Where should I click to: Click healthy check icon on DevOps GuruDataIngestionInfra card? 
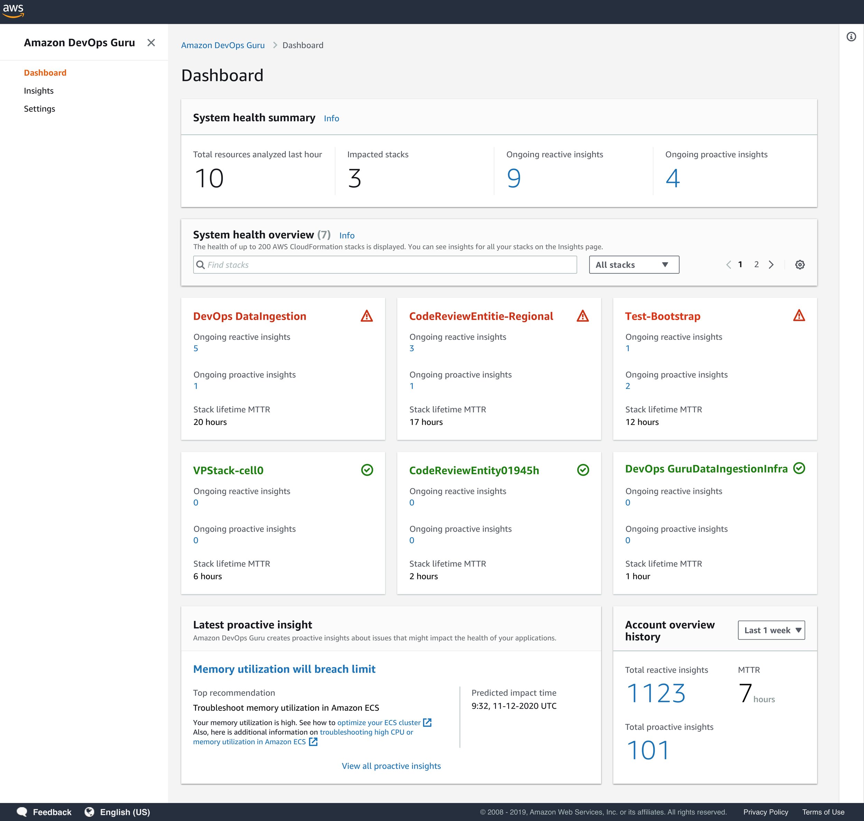click(799, 468)
